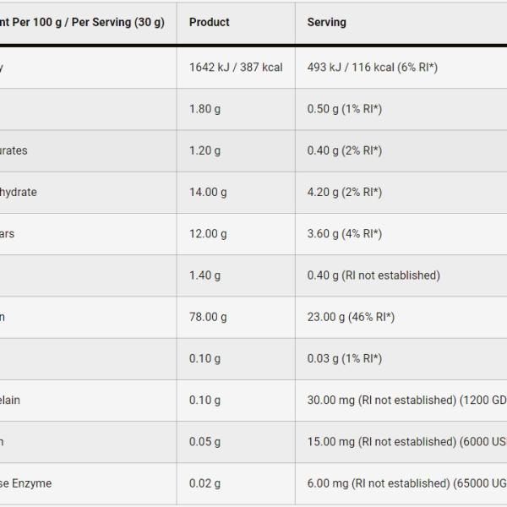Select the 14.00 g carbohydrate value
The height and width of the screenshot is (507, 507).
[x=208, y=192]
